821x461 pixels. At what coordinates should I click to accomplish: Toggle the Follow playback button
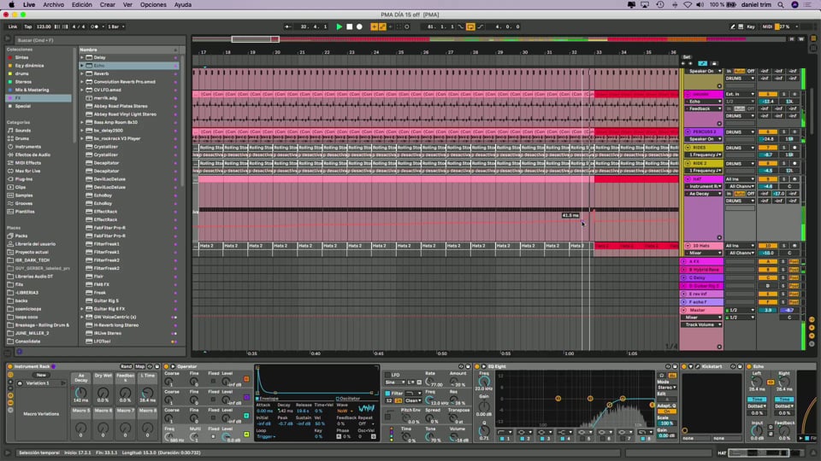point(288,26)
